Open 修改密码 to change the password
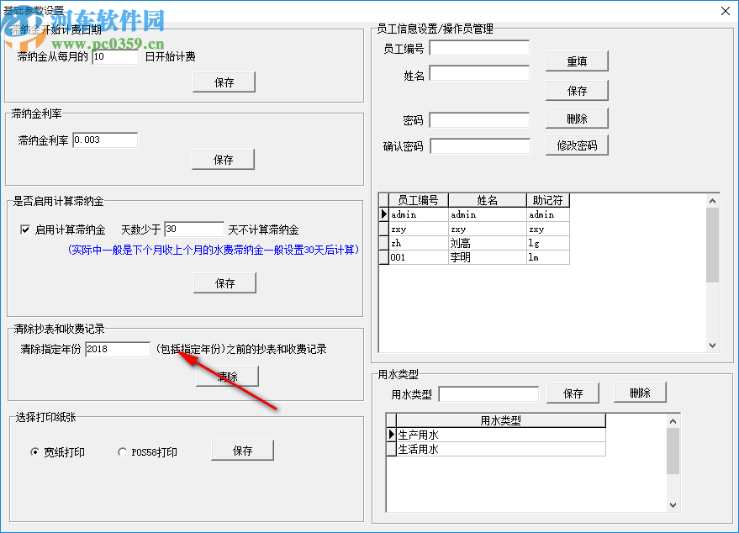This screenshot has width=739, height=533. point(577,145)
